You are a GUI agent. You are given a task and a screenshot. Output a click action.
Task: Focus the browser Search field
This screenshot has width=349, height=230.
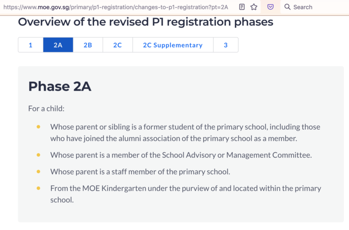pos(314,7)
